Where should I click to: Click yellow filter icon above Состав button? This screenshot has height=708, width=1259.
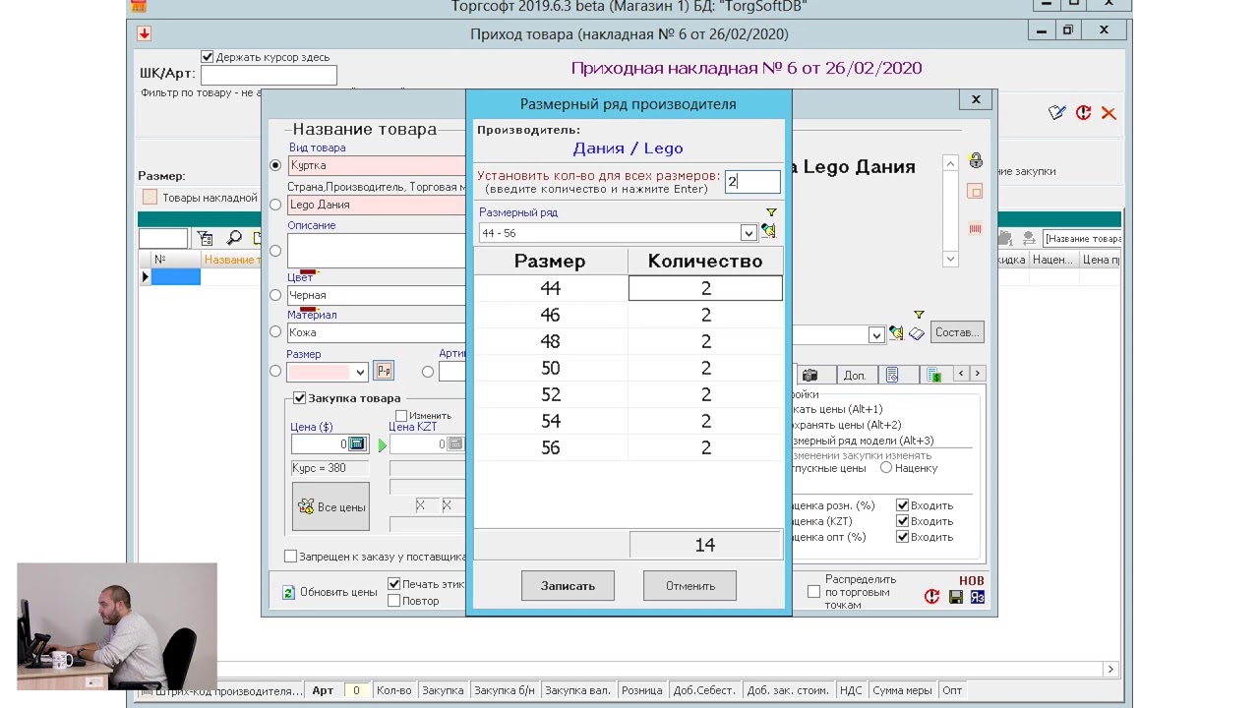point(919,315)
